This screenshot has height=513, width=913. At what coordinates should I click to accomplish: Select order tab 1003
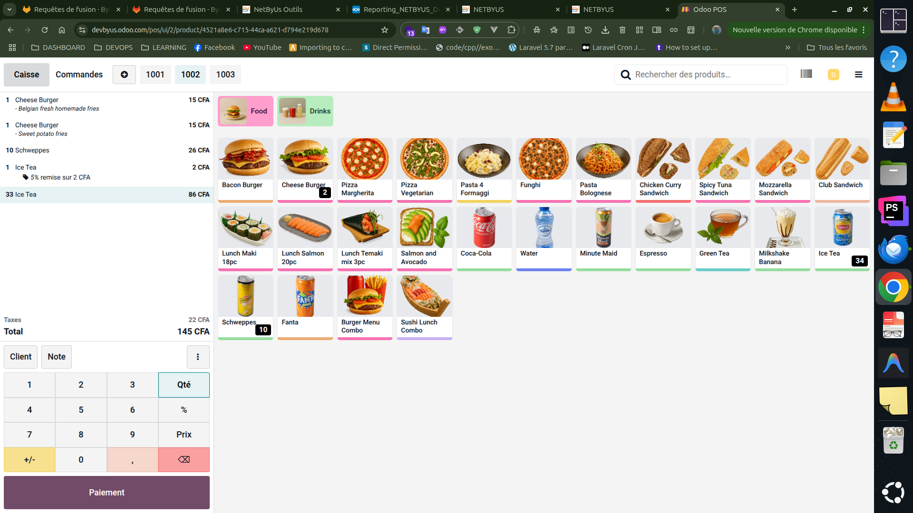click(x=225, y=75)
